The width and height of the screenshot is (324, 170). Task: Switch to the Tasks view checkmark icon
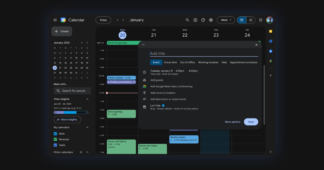pyautogui.click(x=251, y=20)
